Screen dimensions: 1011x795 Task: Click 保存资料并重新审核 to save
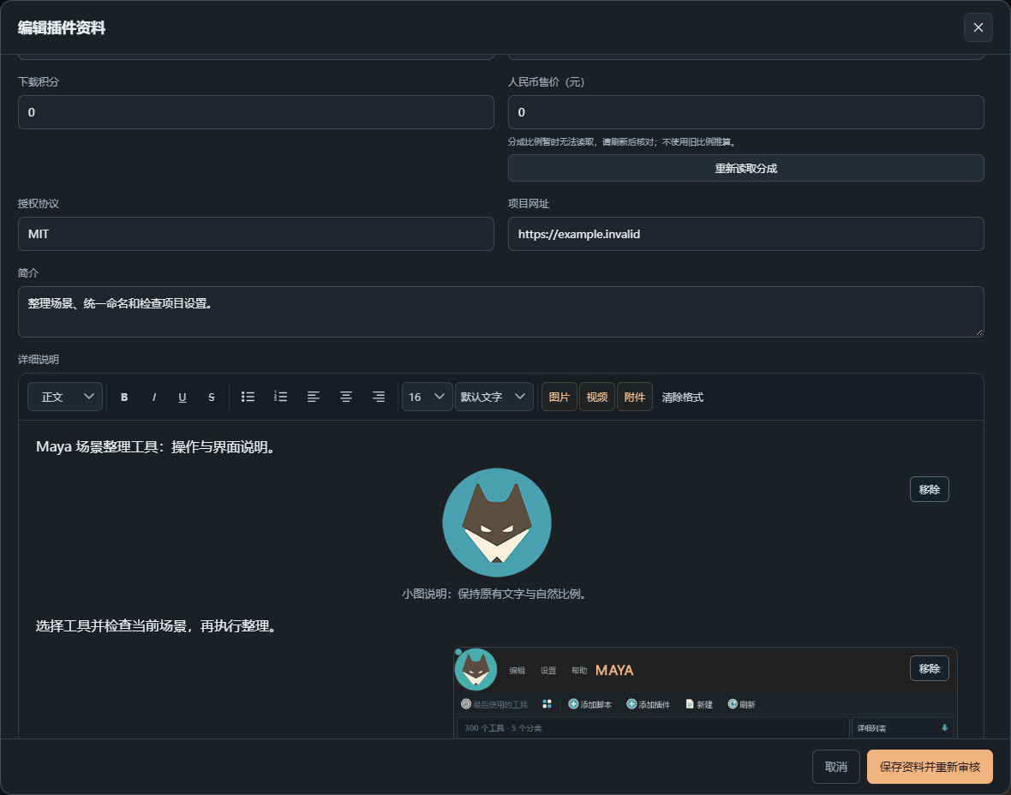tap(930, 767)
